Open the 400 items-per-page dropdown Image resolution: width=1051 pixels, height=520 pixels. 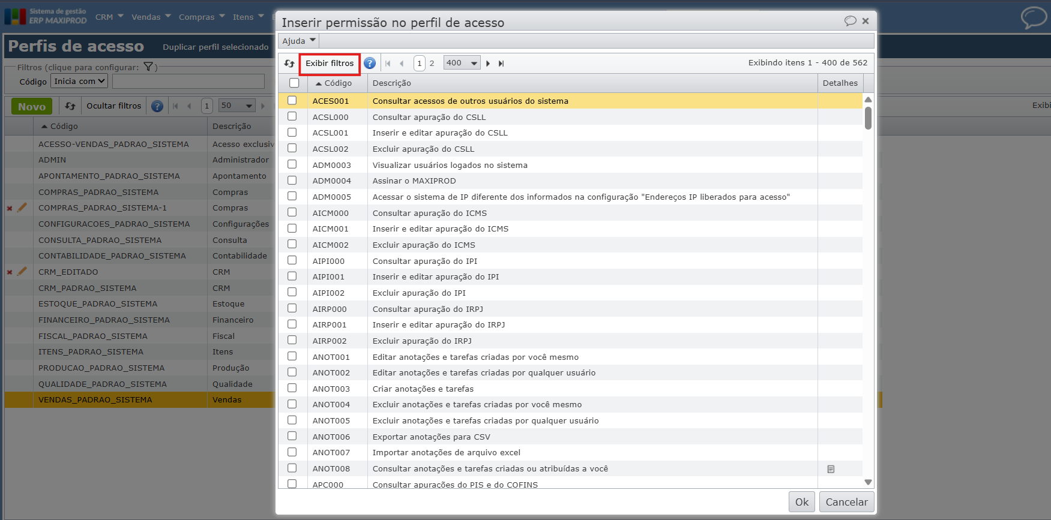462,63
